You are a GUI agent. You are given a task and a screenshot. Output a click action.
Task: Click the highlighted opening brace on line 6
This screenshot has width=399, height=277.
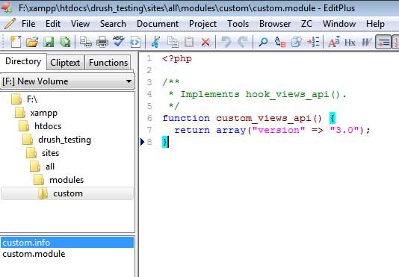click(332, 118)
